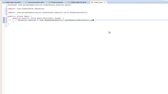The height and width of the screenshot is (94, 168).
Task: Place cursor in the Session sesion line
Action: pos(56,20)
